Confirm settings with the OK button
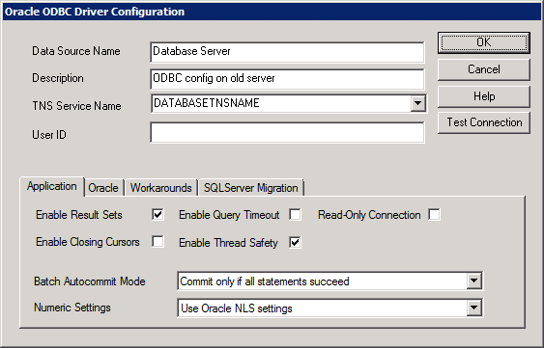This screenshot has width=544, height=348. [x=484, y=42]
